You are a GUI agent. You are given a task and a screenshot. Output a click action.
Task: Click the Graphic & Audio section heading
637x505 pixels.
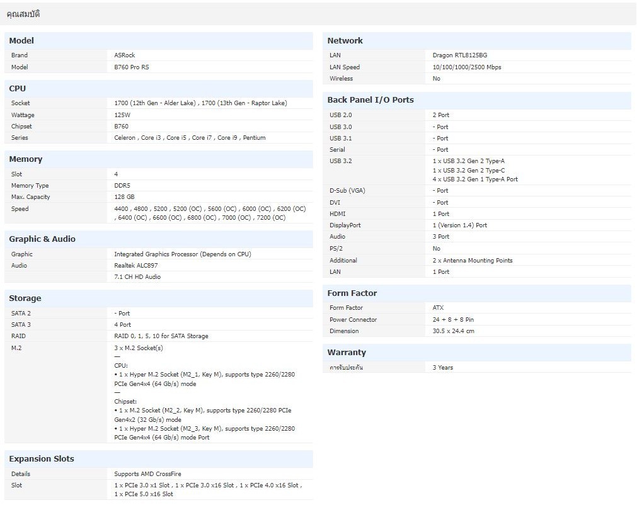click(x=42, y=239)
